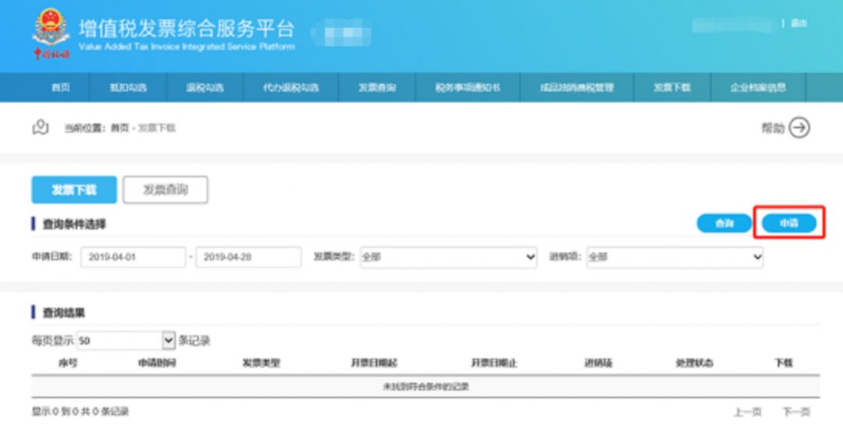Viewport: 843px width, 432px height.
Task: Expand the 发票类型 dropdown
Action: pyautogui.click(x=448, y=257)
